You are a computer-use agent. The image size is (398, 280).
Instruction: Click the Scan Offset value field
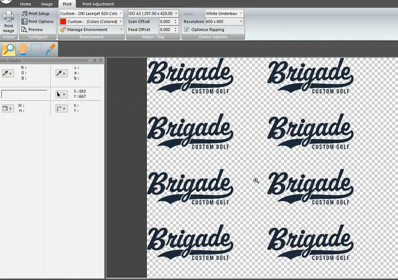pos(166,21)
